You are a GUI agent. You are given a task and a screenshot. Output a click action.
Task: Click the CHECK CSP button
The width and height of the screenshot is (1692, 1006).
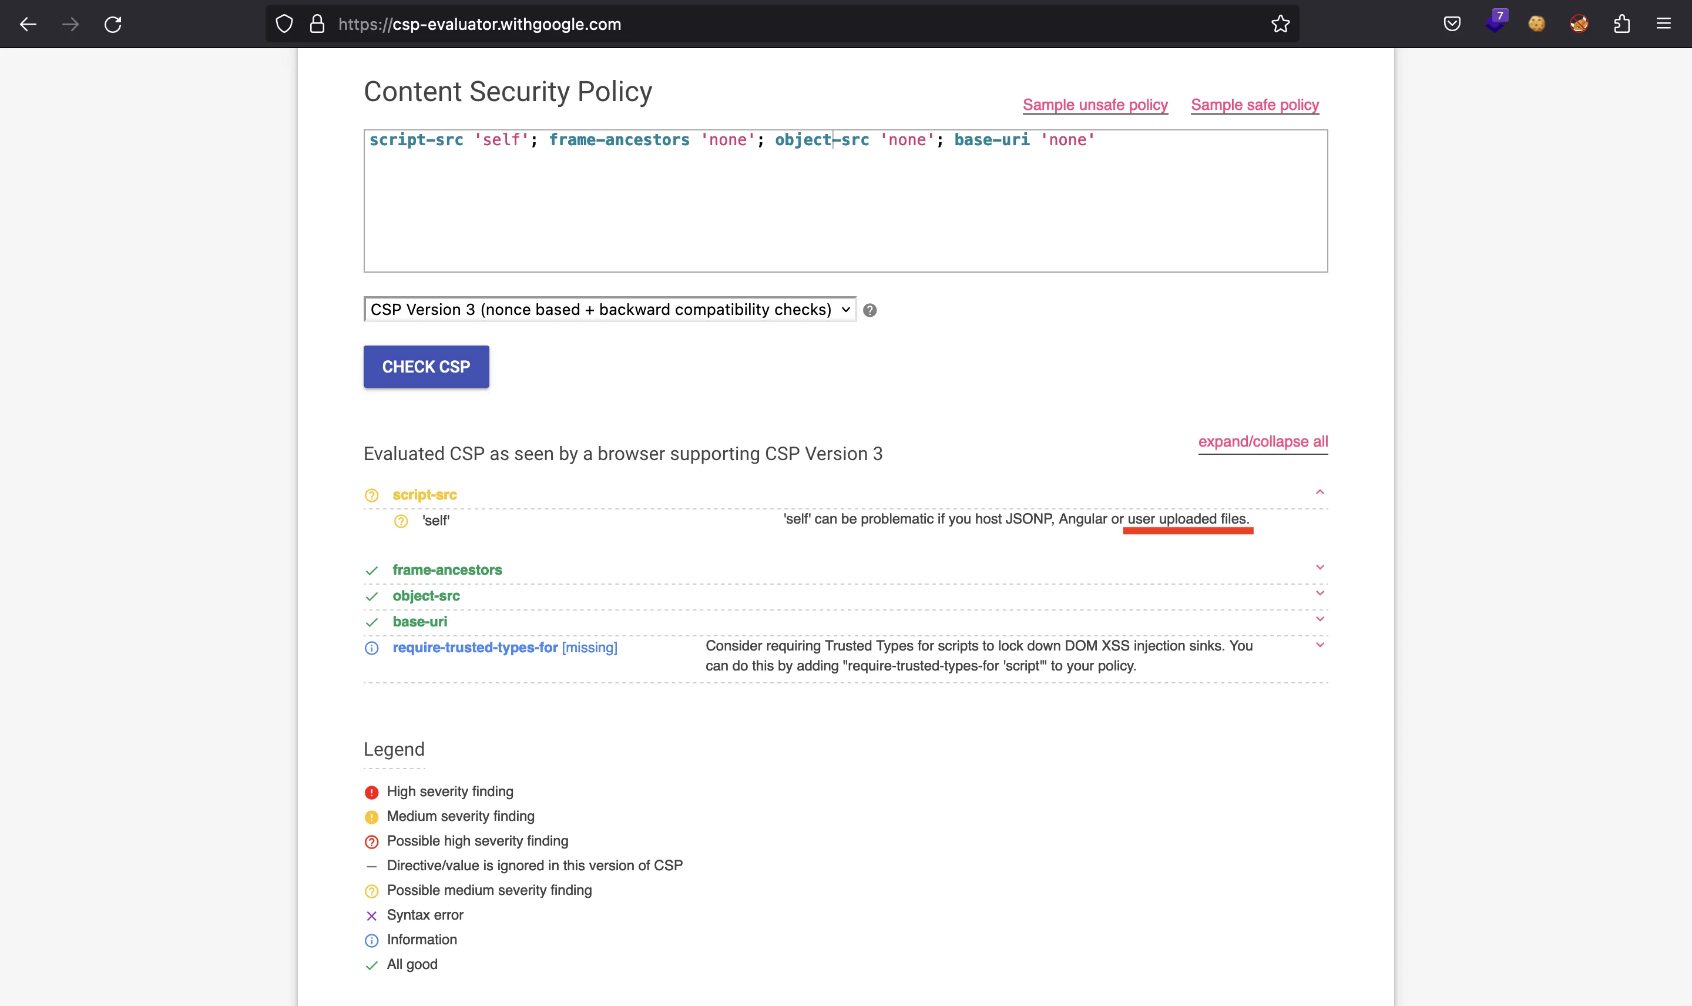click(x=426, y=367)
